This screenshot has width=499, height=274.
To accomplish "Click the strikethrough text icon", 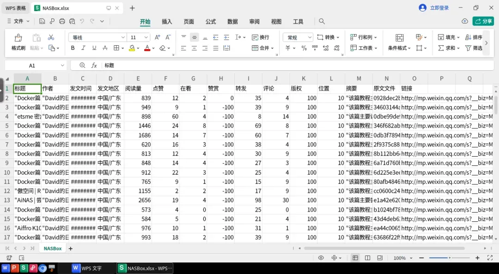I will point(105,48).
